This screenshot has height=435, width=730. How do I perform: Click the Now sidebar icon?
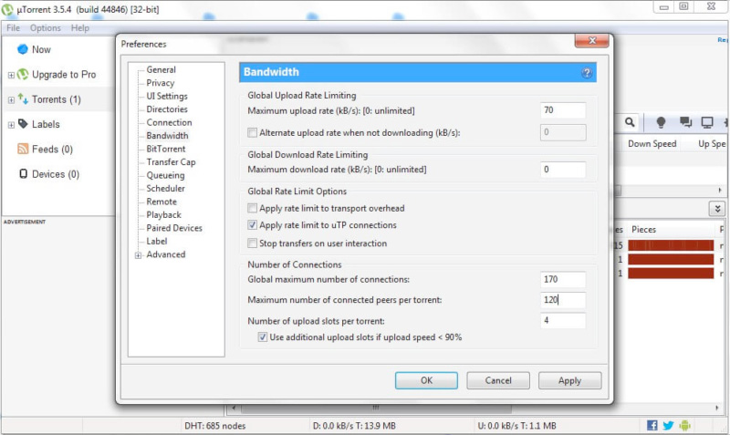[x=22, y=49]
